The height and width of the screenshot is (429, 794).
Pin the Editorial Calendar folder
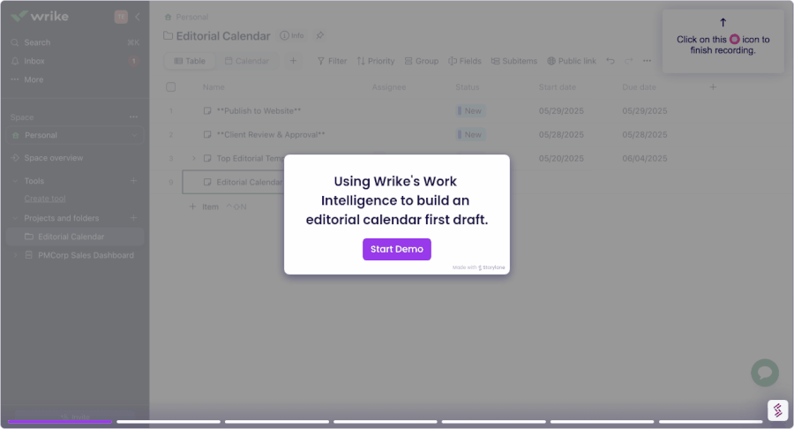(x=320, y=35)
